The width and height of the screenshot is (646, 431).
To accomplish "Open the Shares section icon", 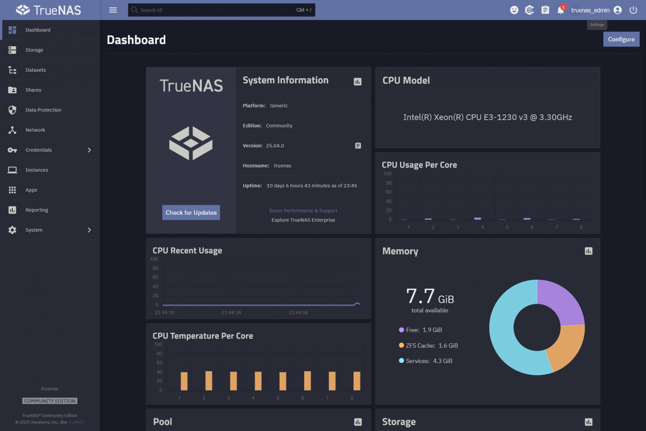I will pyautogui.click(x=12, y=90).
